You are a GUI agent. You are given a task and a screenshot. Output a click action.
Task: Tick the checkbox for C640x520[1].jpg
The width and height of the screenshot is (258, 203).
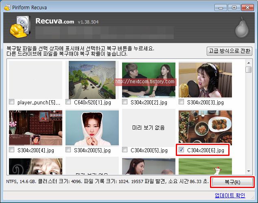pyautogui.click(x=68, y=102)
